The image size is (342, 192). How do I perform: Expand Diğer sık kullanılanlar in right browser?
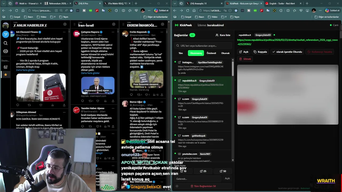[327, 17]
